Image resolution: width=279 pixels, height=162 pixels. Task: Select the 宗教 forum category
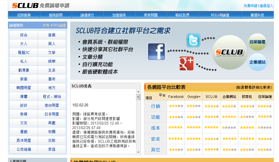click(x=52, y=140)
